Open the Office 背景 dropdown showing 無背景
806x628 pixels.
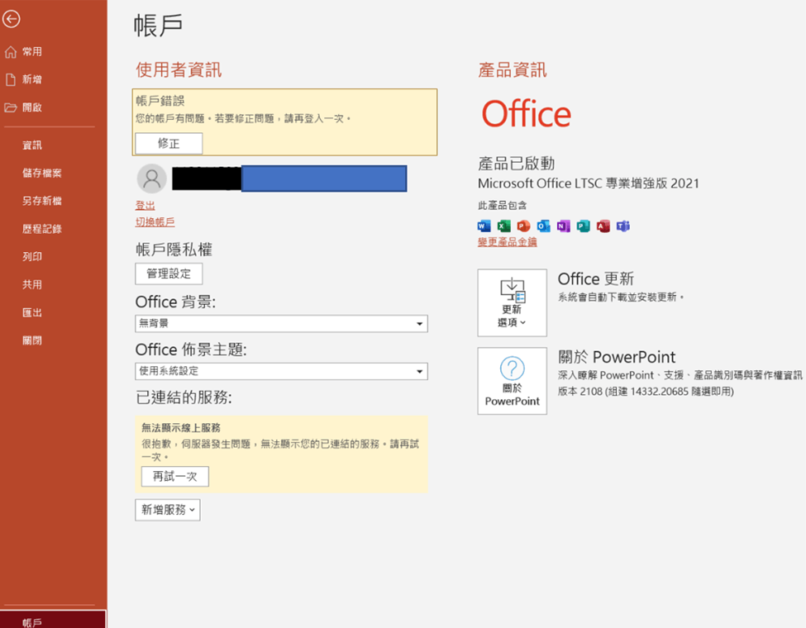(x=281, y=323)
